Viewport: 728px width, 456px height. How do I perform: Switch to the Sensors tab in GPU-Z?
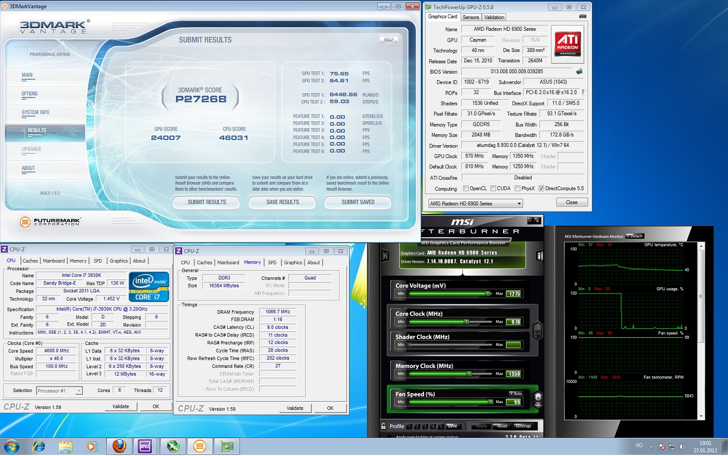tap(471, 17)
